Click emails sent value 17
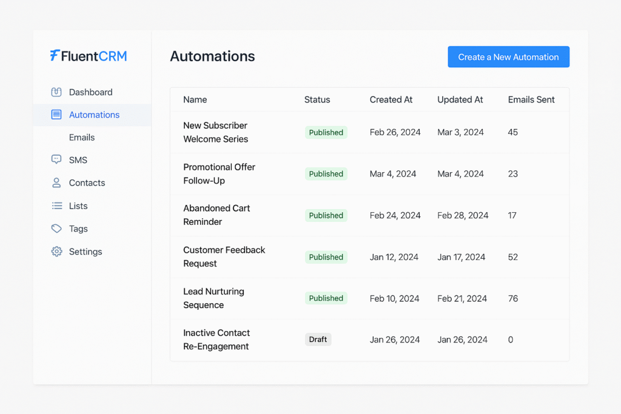This screenshot has height=414, width=621. (512, 215)
